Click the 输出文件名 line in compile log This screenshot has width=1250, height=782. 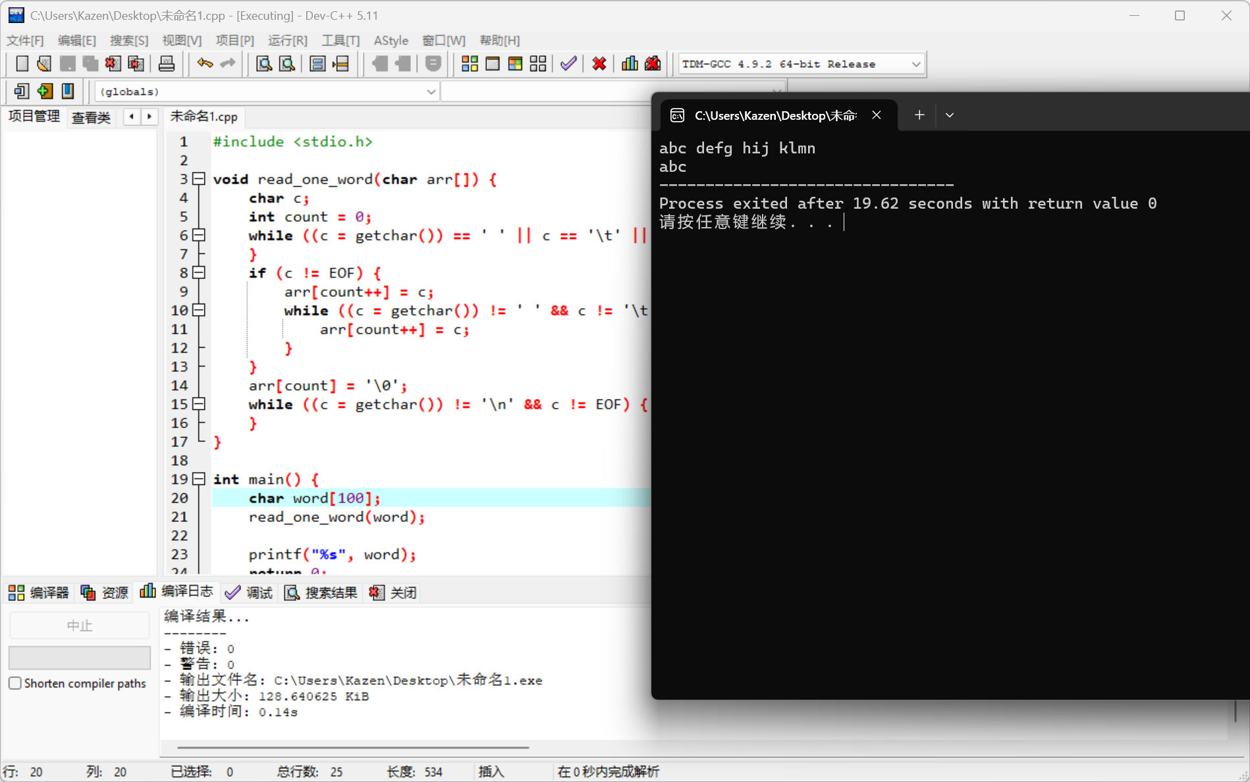coord(354,680)
